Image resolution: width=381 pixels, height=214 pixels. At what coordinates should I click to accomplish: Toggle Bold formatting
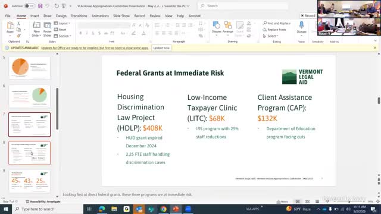click(x=80, y=33)
